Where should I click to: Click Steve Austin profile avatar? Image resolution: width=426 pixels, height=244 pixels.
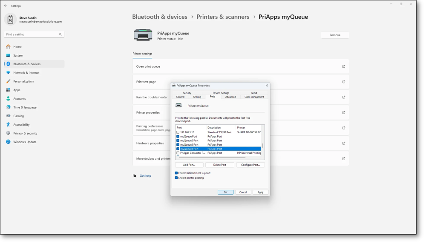tap(10, 19)
